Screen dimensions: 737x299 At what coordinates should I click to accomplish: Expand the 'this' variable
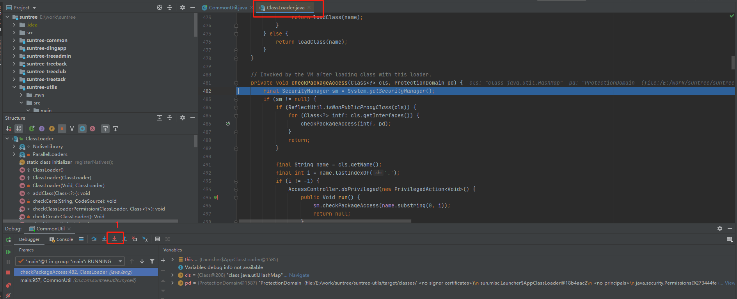pyautogui.click(x=173, y=260)
